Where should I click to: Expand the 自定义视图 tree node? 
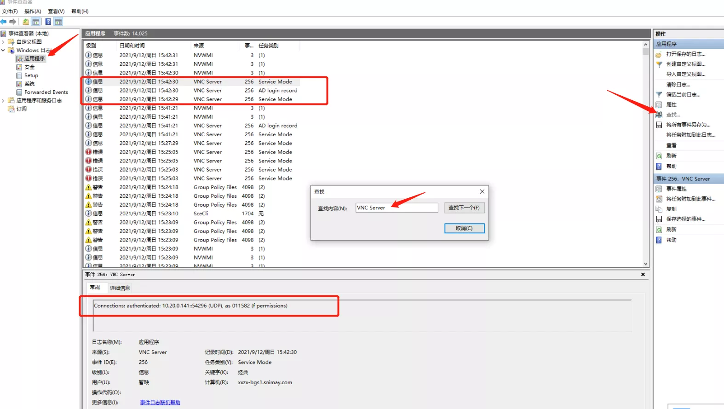pyautogui.click(x=3, y=42)
